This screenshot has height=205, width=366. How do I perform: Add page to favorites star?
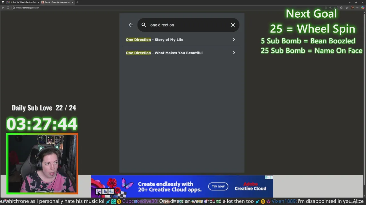click(335, 8)
